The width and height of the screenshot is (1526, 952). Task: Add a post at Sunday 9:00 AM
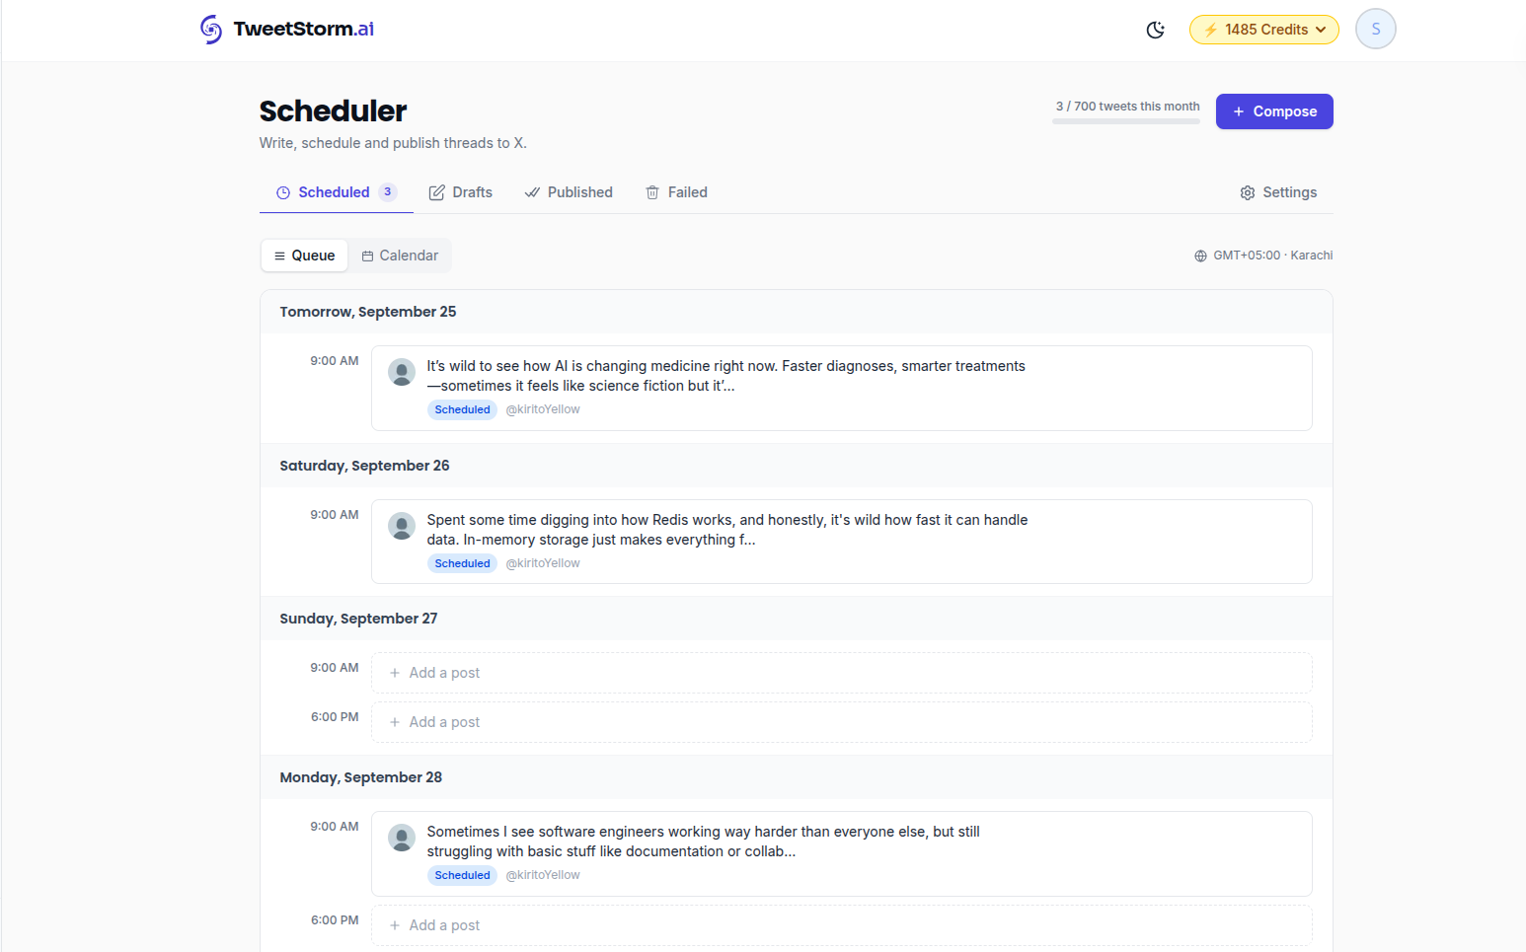[x=842, y=673]
